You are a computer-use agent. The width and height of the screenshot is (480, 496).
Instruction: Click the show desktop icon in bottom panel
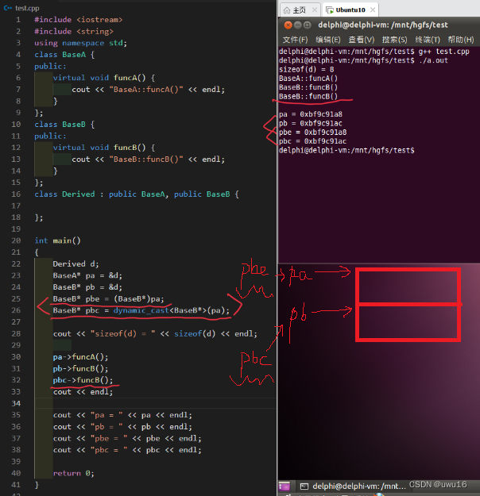point(285,486)
